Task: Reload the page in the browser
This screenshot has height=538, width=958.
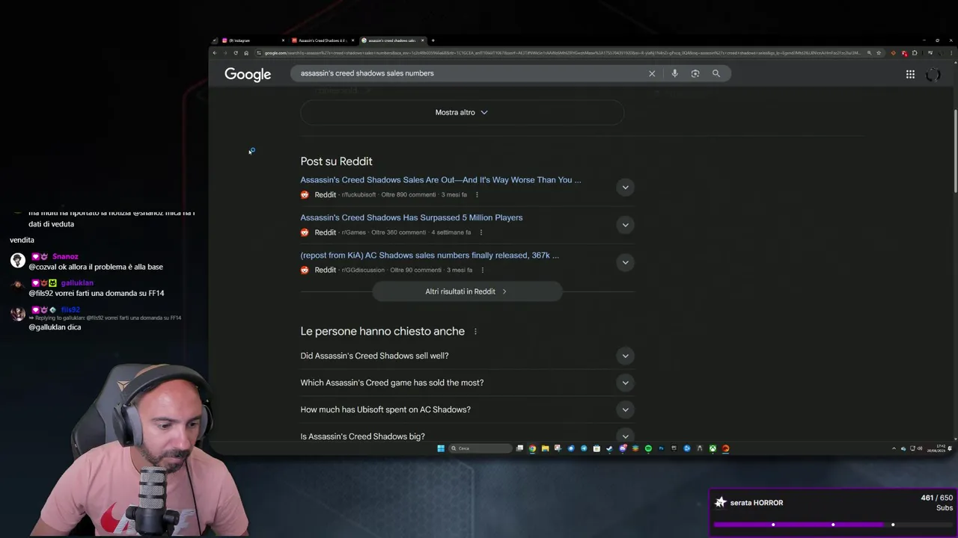Action: [236, 52]
